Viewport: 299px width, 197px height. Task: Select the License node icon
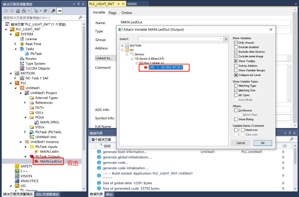(22, 39)
